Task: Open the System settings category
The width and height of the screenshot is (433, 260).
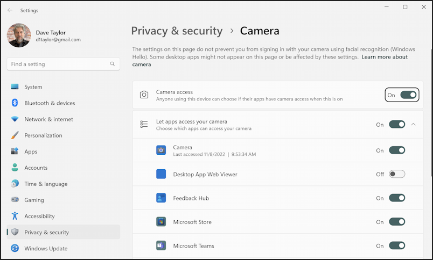Action: 63,87
